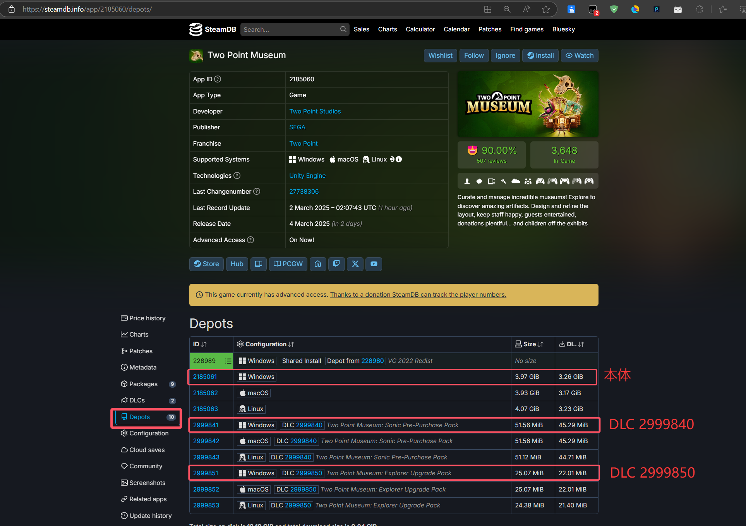The height and width of the screenshot is (526, 746).
Task: Open the browser zoom-out magnifier icon
Action: (507, 9)
